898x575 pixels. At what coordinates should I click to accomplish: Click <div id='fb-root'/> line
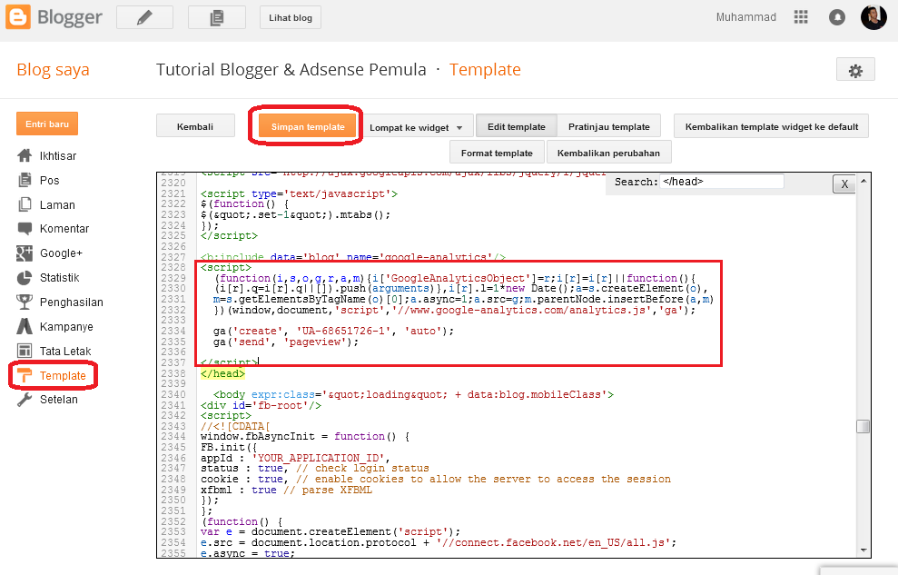261,405
